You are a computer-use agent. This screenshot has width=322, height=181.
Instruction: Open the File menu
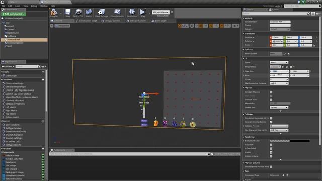point(4,6)
